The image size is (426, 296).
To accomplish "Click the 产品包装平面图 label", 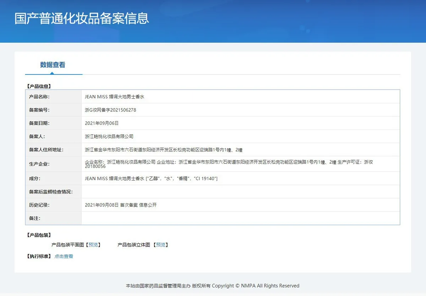I will 68,245.
